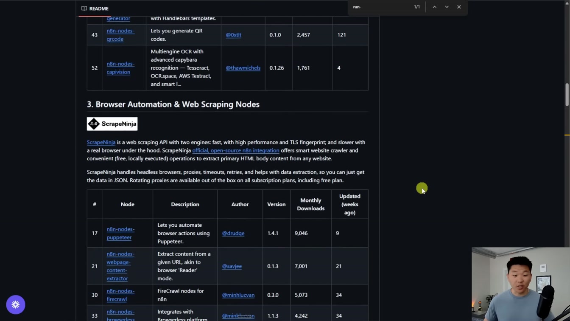Open official, open-source n8n integration link
Screen dimensions: 570x321
coord(236,150)
